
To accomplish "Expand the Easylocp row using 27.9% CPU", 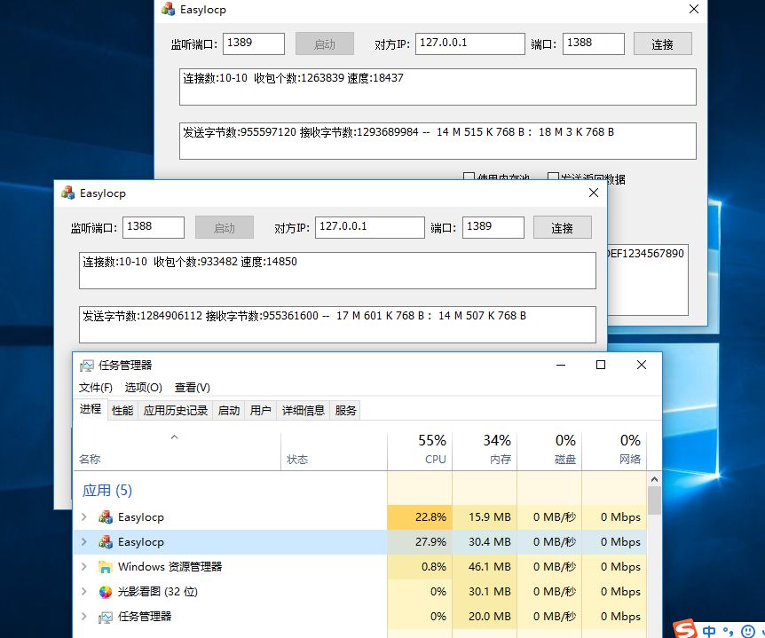I will [84, 542].
